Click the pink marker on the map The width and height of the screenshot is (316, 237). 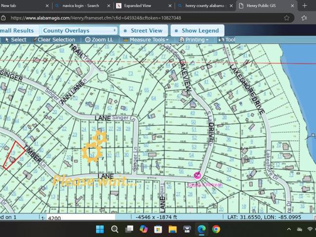[x=197, y=175]
